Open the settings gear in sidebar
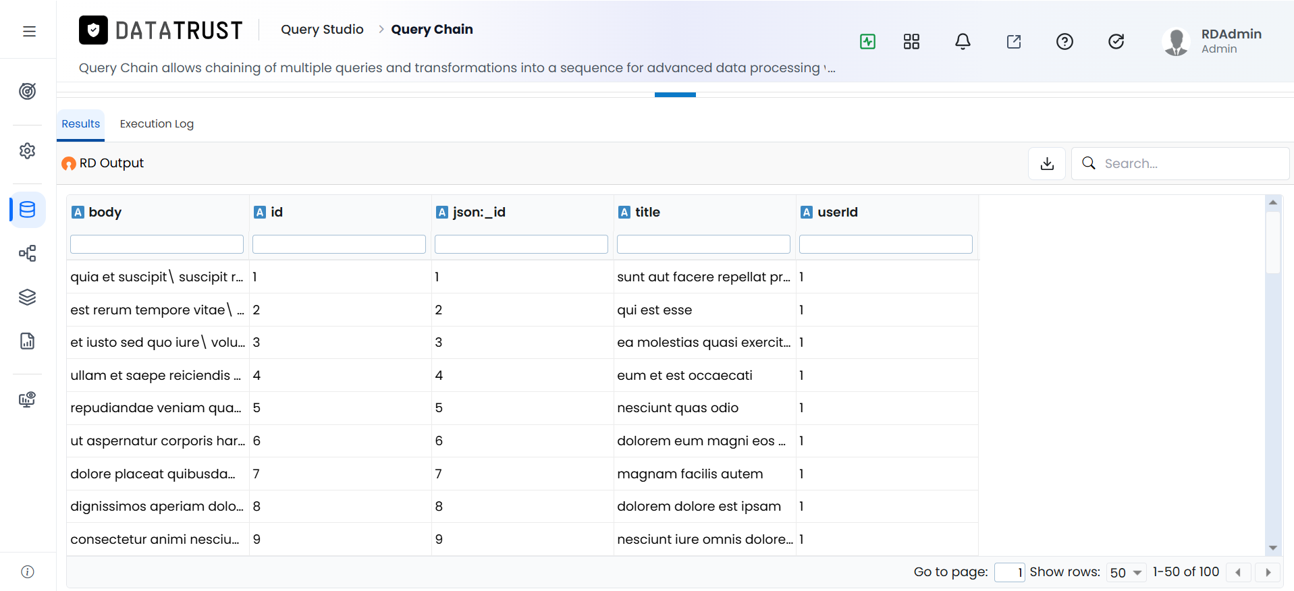This screenshot has width=1294, height=591. (x=28, y=150)
